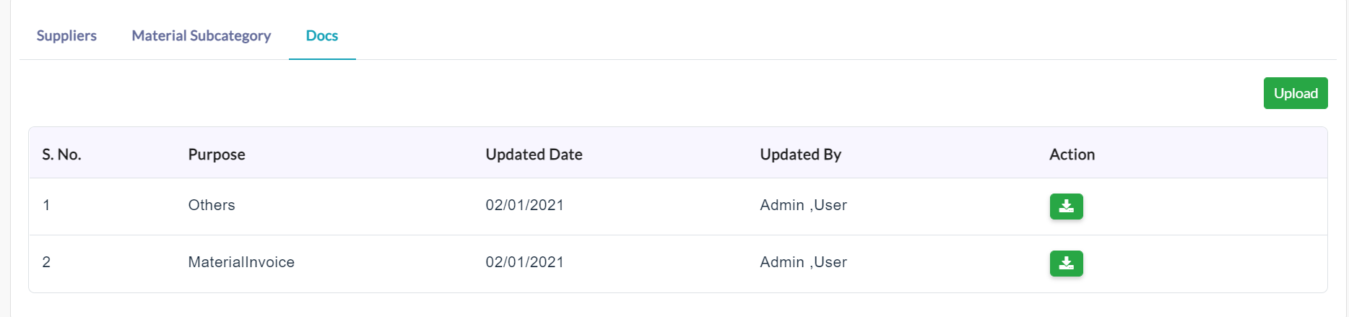Image resolution: width=1349 pixels, height=317 pixels.
Task: Click the Updated Date column header
Action: click(x=534, y=155)
